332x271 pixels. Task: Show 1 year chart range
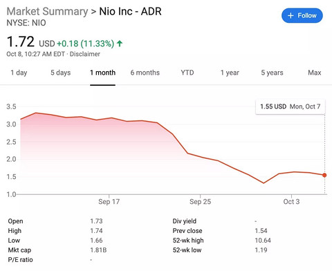[x=230, y=73]
